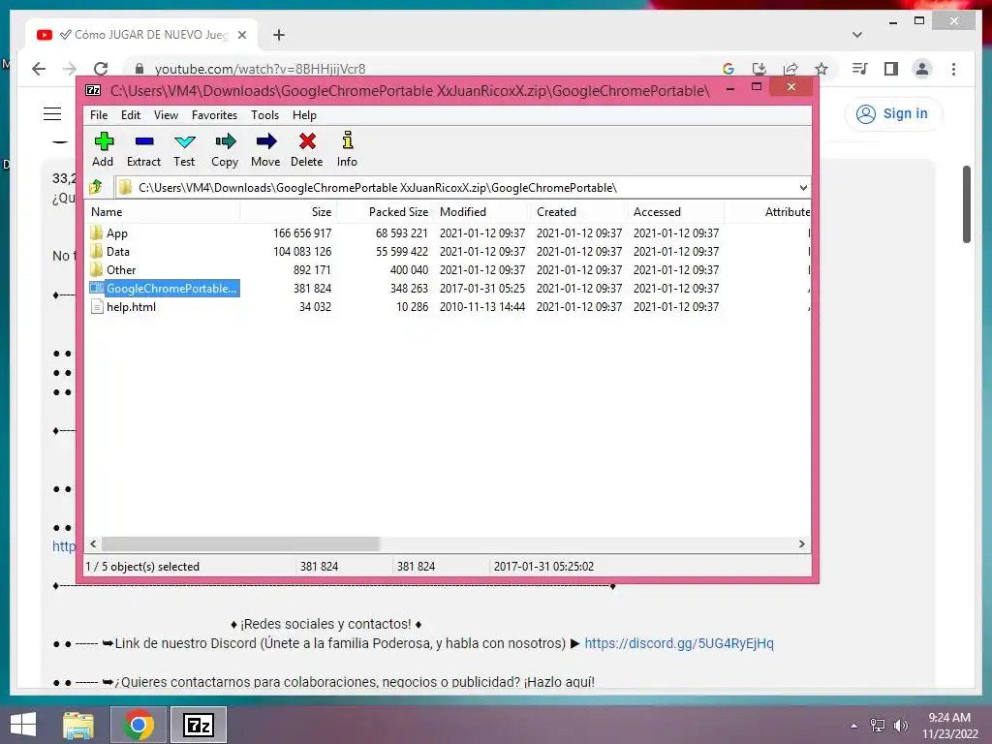Open the File menu in 7-Zip
This screenshot has width=992, height=744.
click(99, 115)
